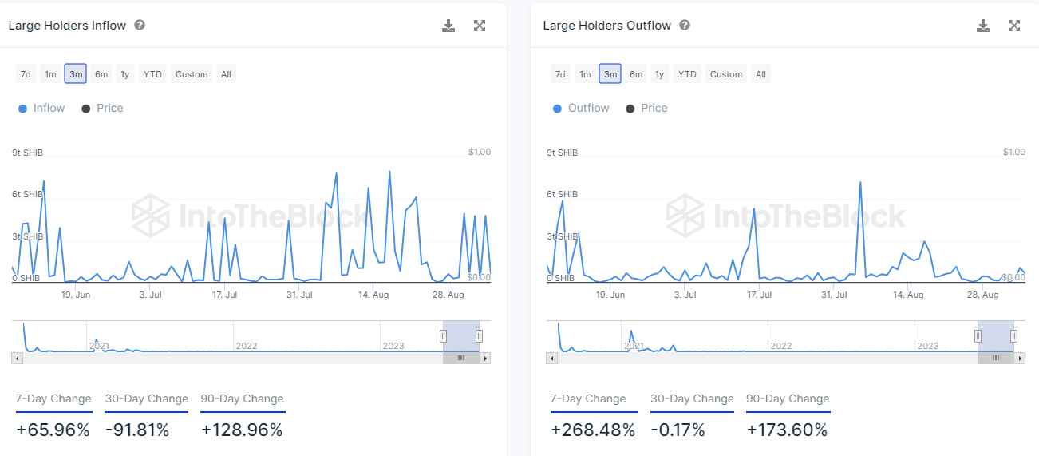Switch Outflow stats to 90-Day Change tab
The width and height of the screenshot is (1039, 456).
[x=788, y=399]
